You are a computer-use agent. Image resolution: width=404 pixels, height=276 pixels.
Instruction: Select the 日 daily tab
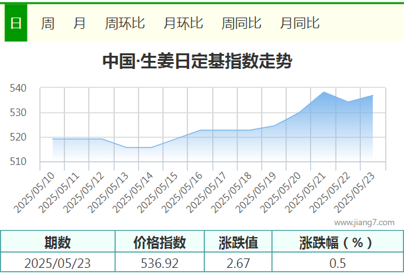16,24
